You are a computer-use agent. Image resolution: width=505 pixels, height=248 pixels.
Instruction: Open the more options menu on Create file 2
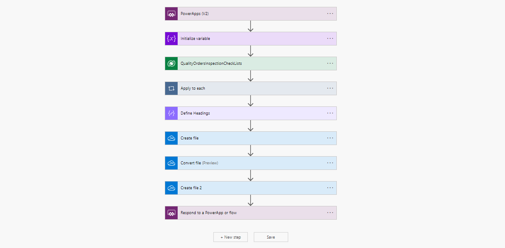pyautogui.click(x=330, y=188)
